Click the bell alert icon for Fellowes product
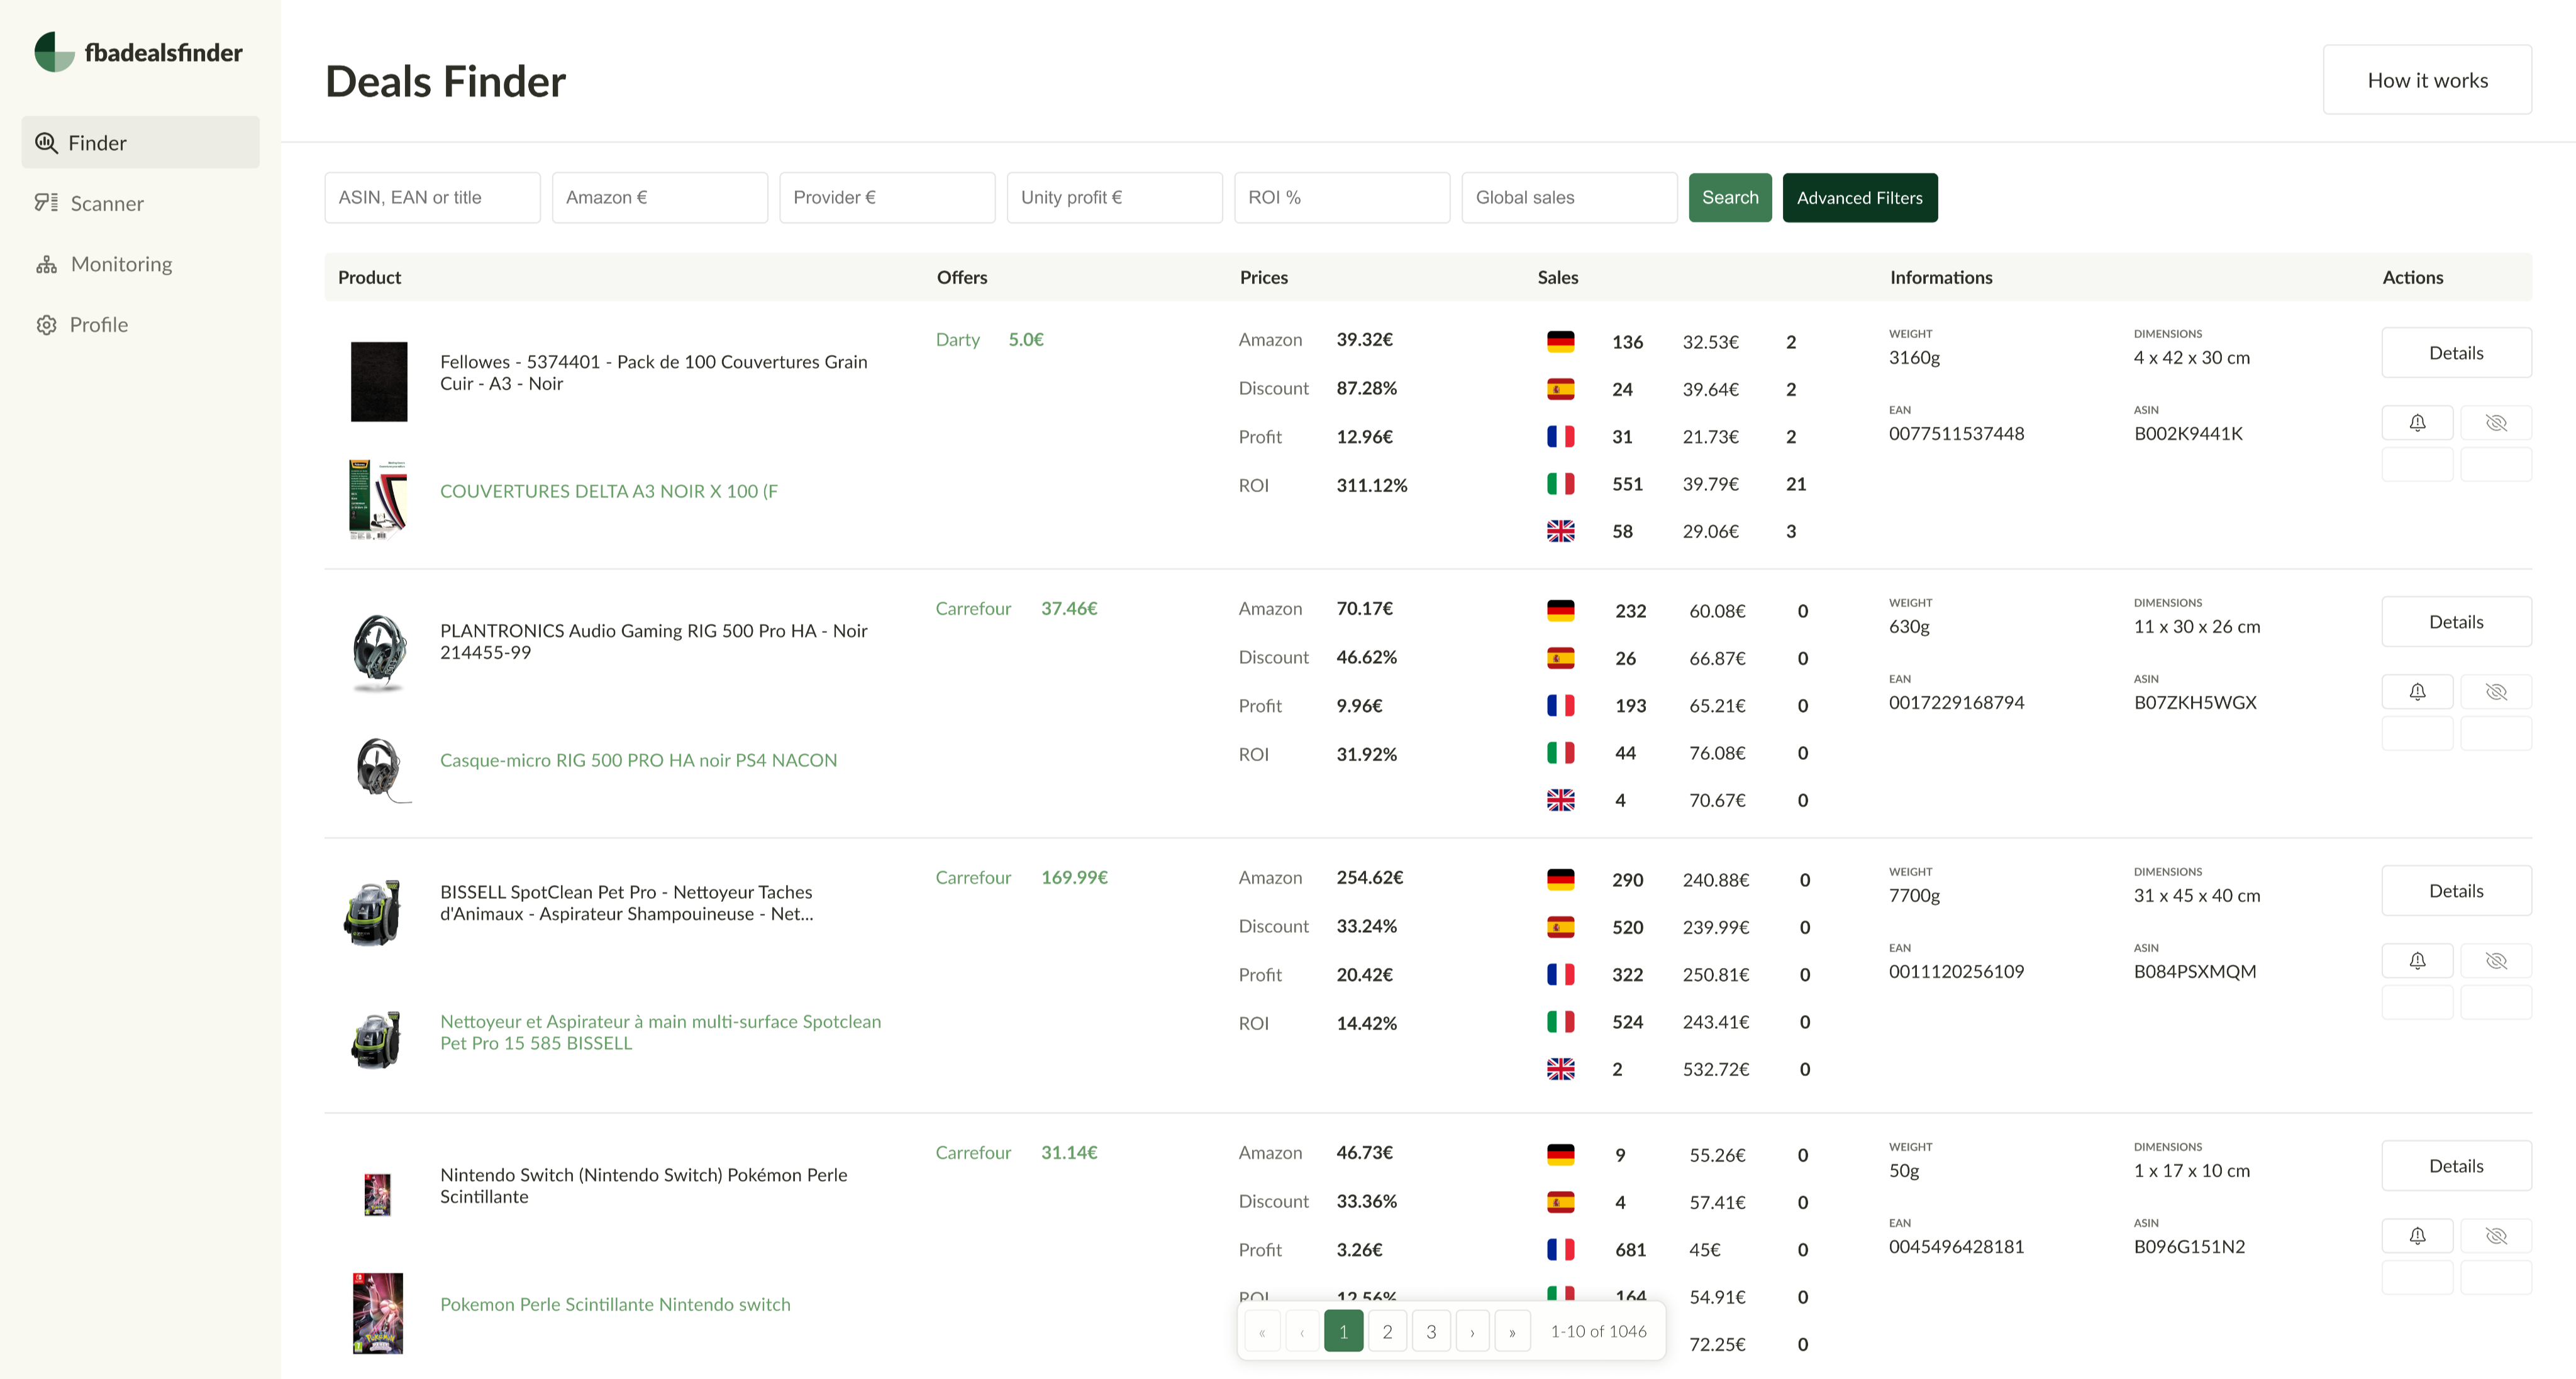This screenshot has width=2576, height=1379. point(2417,423)
